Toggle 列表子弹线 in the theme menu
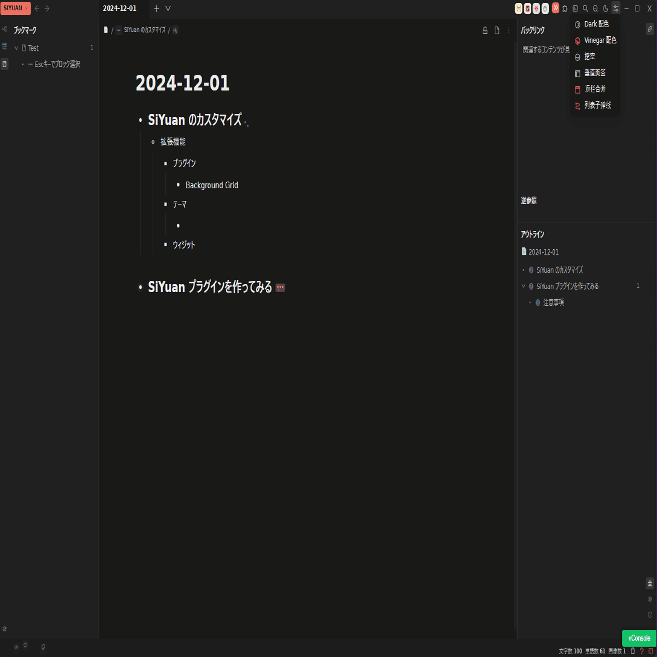This screenshot has height=657, width=657. pyautogui.click(x=595, y=106)
